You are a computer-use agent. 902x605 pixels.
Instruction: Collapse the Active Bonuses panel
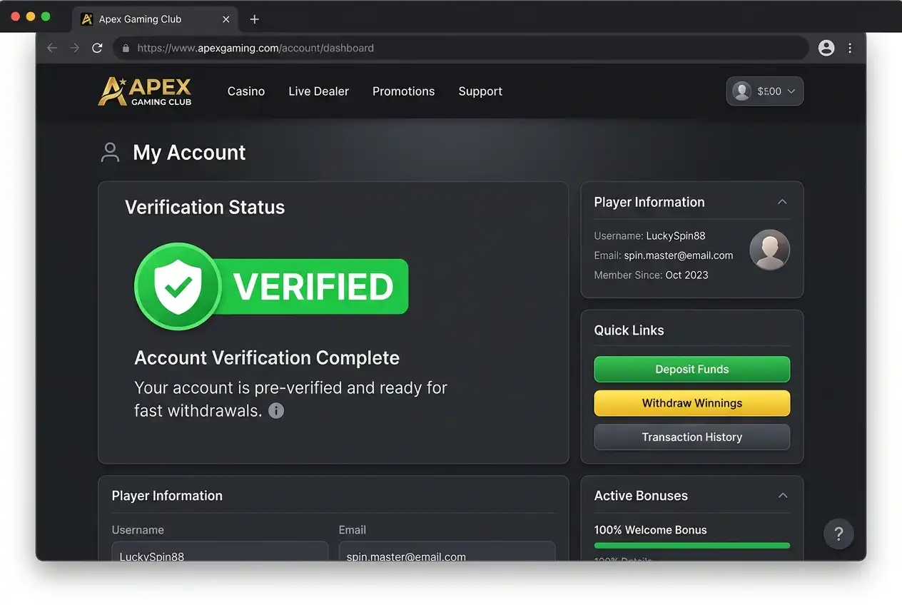pyautogui.click(x=783, y=496)
